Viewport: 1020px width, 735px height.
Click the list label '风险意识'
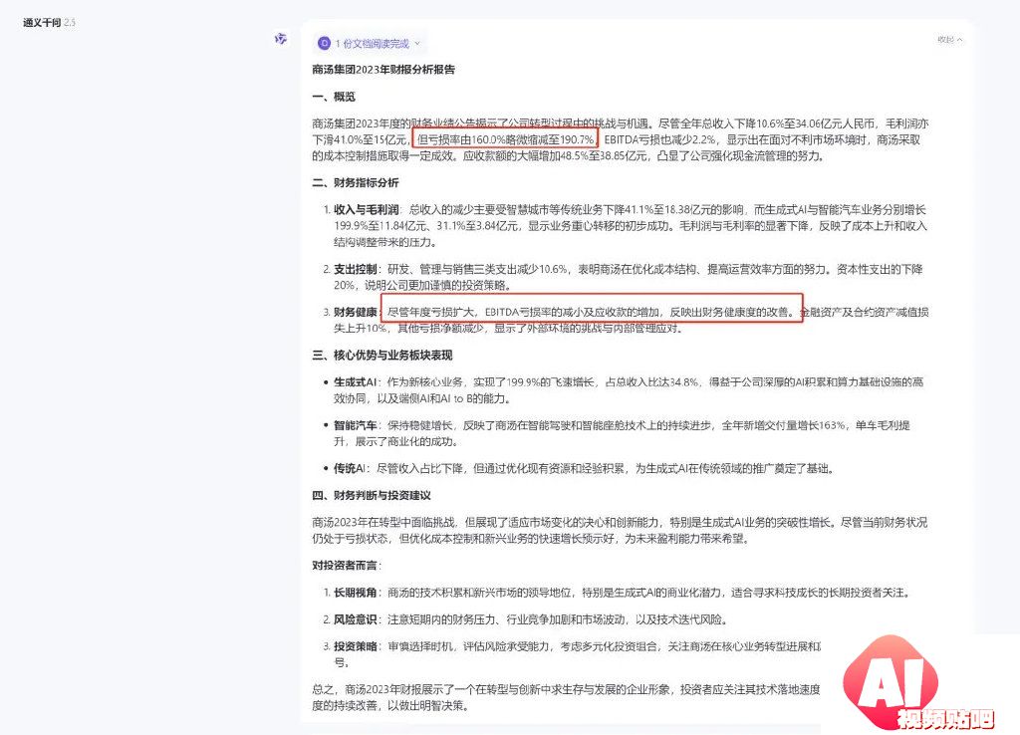[356, 619]
